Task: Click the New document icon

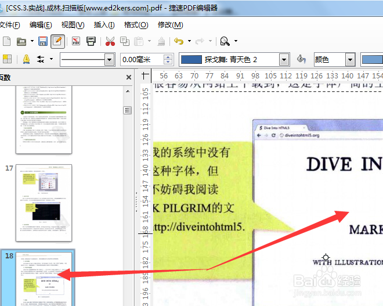Action: [7, 41]
